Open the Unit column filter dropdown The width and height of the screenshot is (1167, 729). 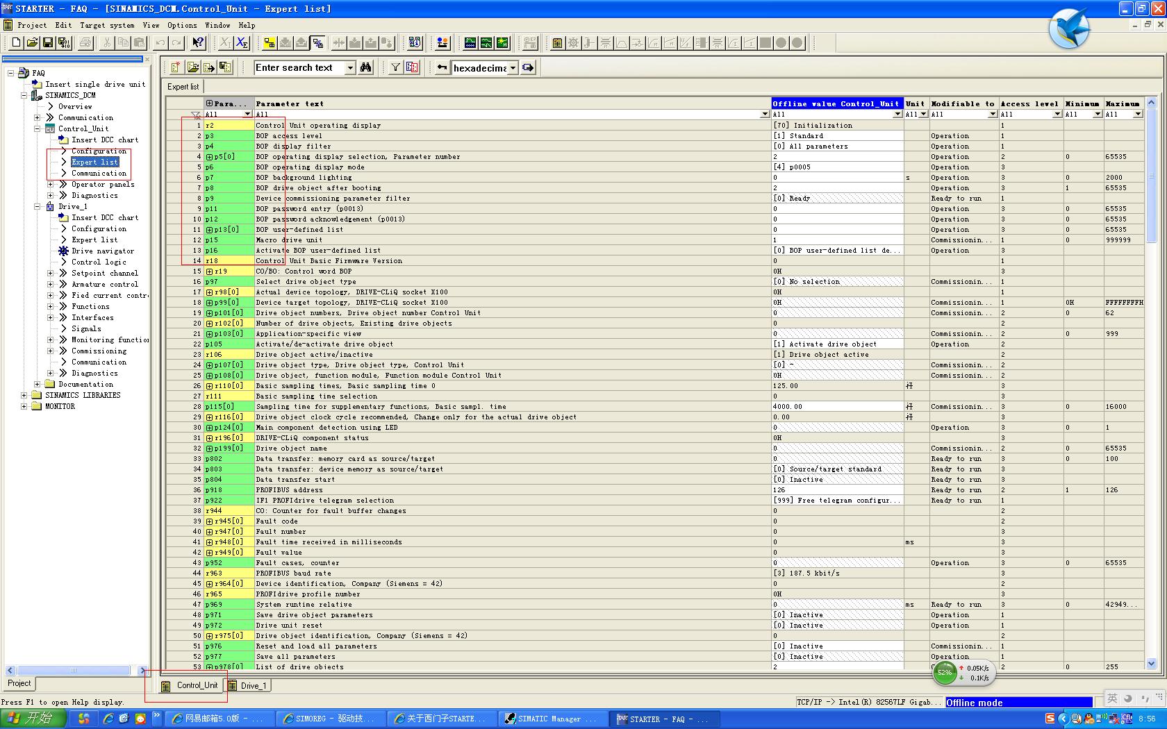pos(923,114)
